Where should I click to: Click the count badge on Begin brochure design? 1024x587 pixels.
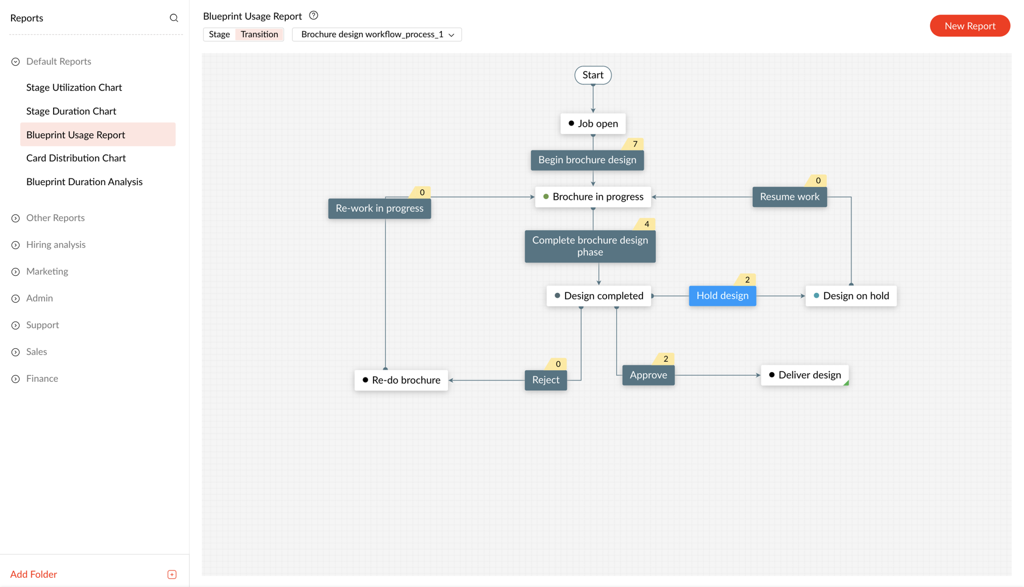point(635,144)
